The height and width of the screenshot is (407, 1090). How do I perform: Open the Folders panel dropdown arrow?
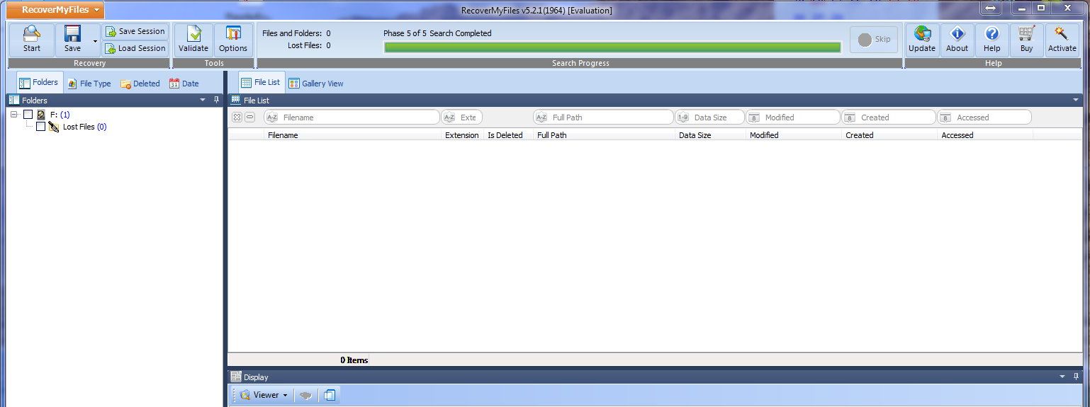tap(203, 101)
